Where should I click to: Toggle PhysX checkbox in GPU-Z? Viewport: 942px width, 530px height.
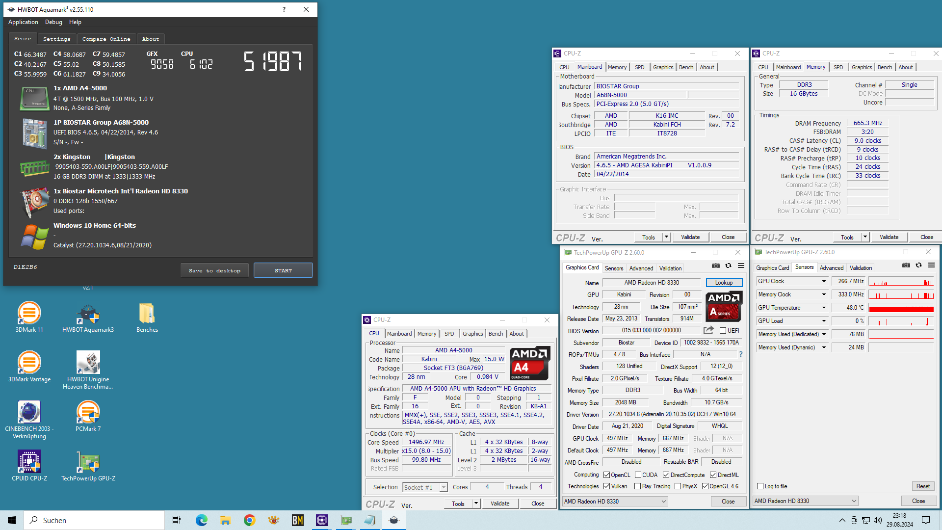[x=678, y=486]
